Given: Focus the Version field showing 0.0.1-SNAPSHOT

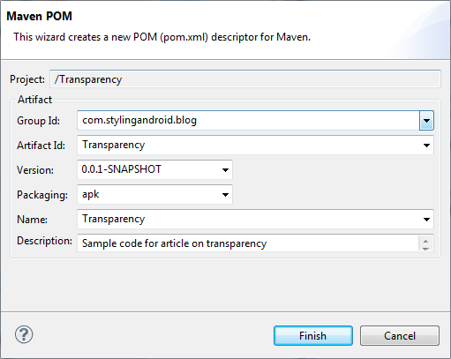Looking at the screenshot, I should pos(148,170).
